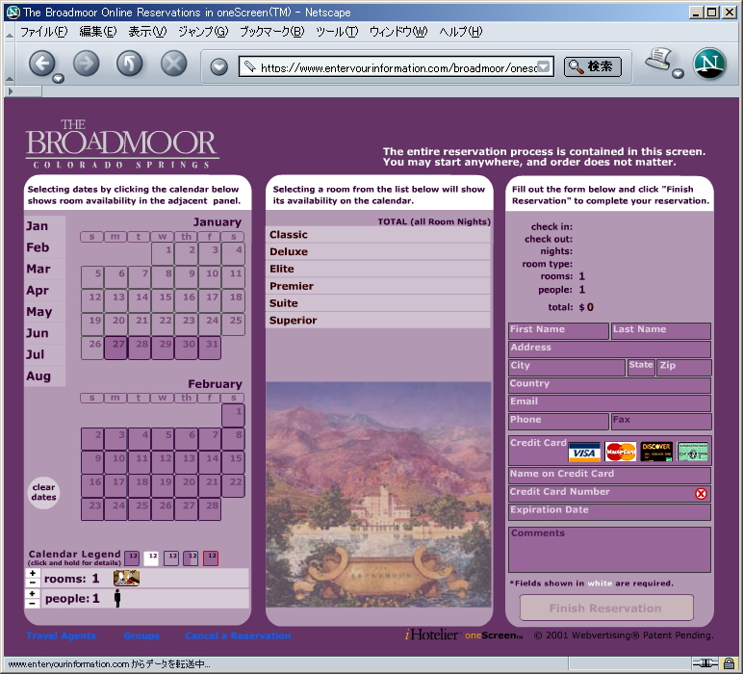
Task: Click in the URL address field
Action: [x=398, y=67]
